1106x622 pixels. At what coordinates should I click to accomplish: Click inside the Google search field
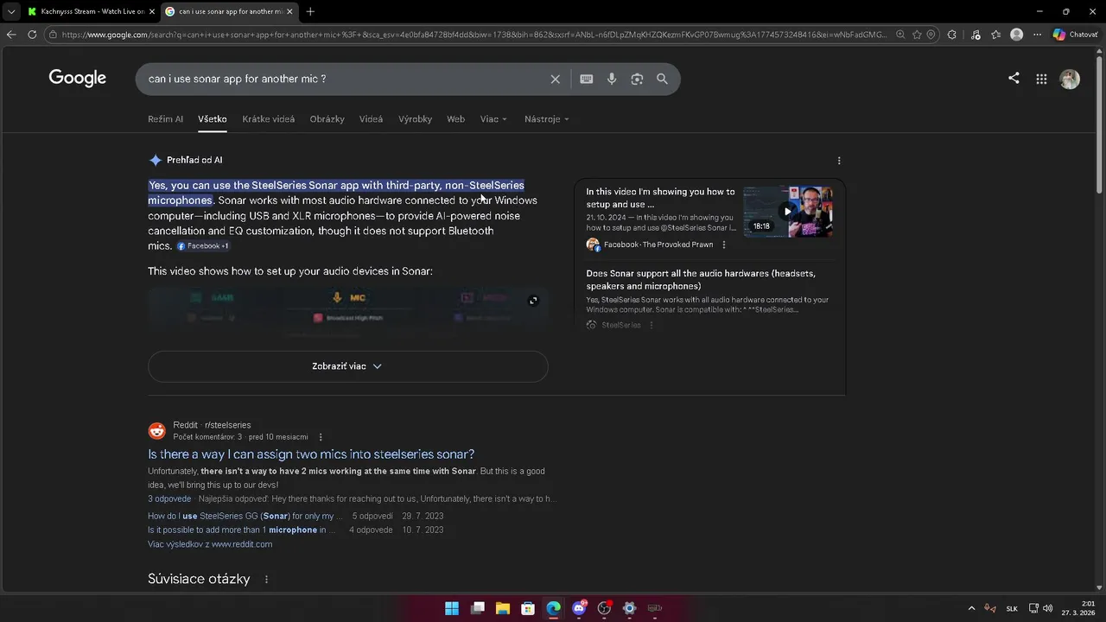pos(346,79)
